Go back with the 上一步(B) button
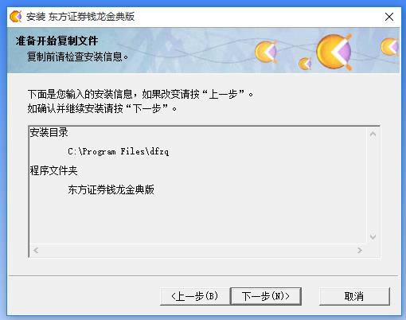 [x=195, y=296]
